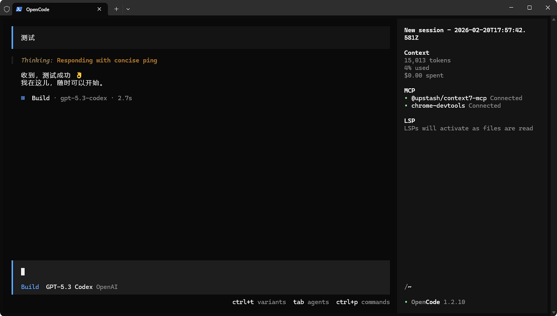This screenshot has height=316, width=557.
Task: Click the PowerShell icon on OpenCode tab
Action: 19,9
